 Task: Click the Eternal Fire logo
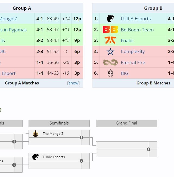[x=110, y=63]
